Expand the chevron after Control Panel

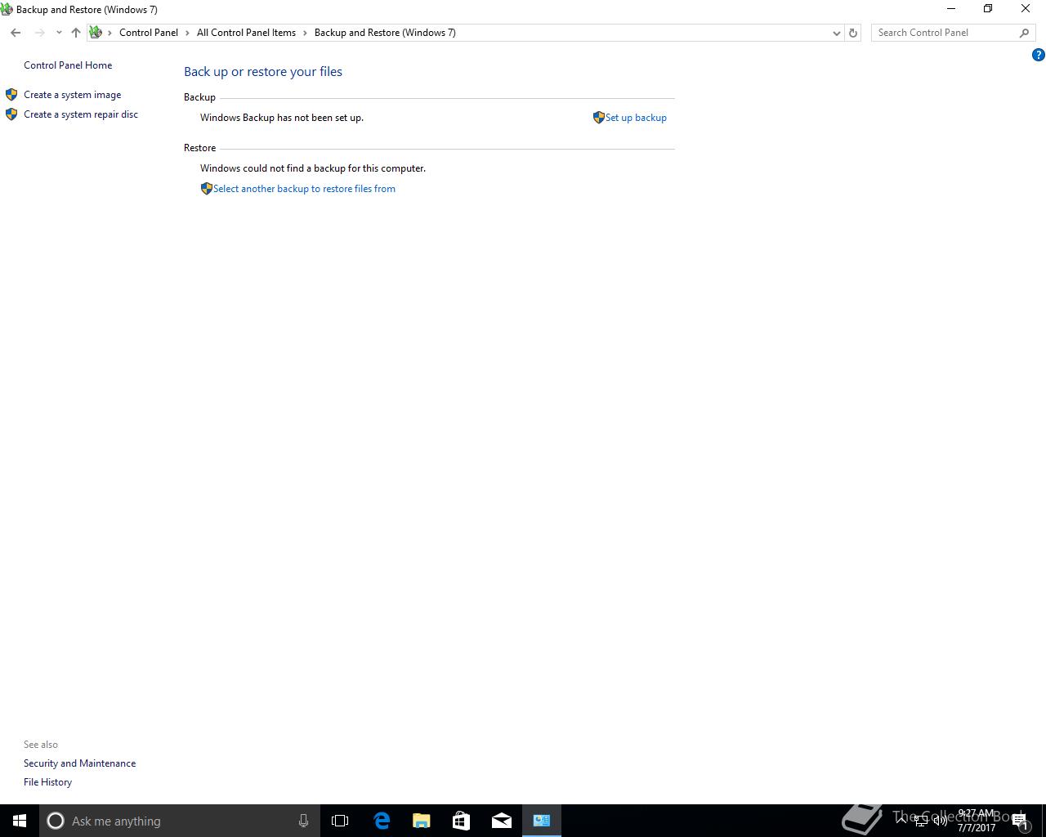click(187, 33)
